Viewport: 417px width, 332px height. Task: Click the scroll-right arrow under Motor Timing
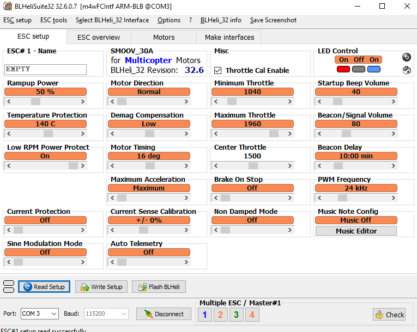(186, 166)
